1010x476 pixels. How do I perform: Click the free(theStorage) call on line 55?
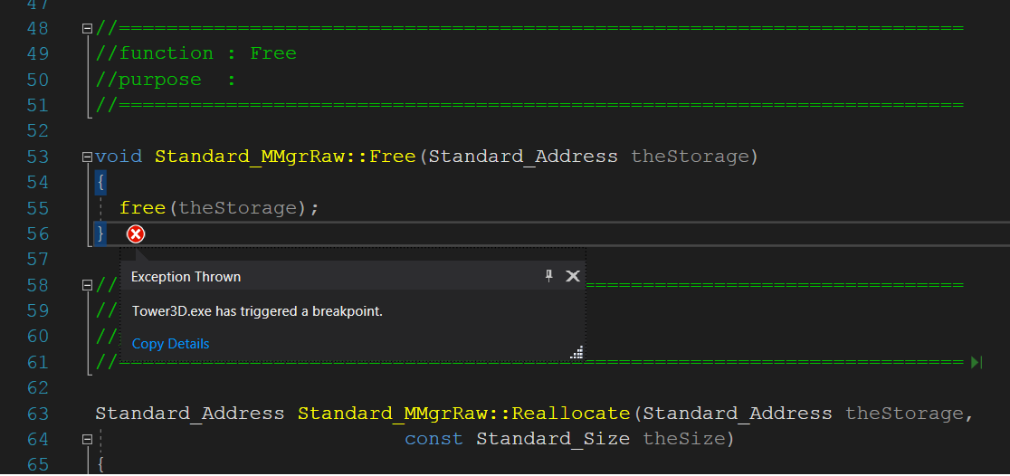click(219, 208)
